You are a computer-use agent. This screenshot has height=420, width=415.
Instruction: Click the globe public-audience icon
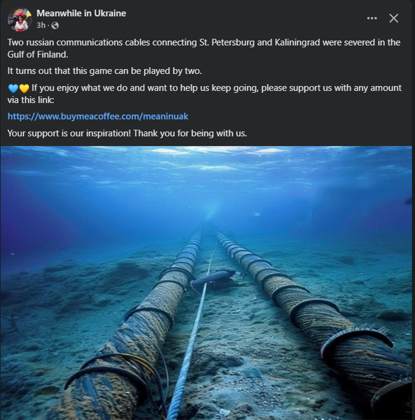[x=55, y=25]
